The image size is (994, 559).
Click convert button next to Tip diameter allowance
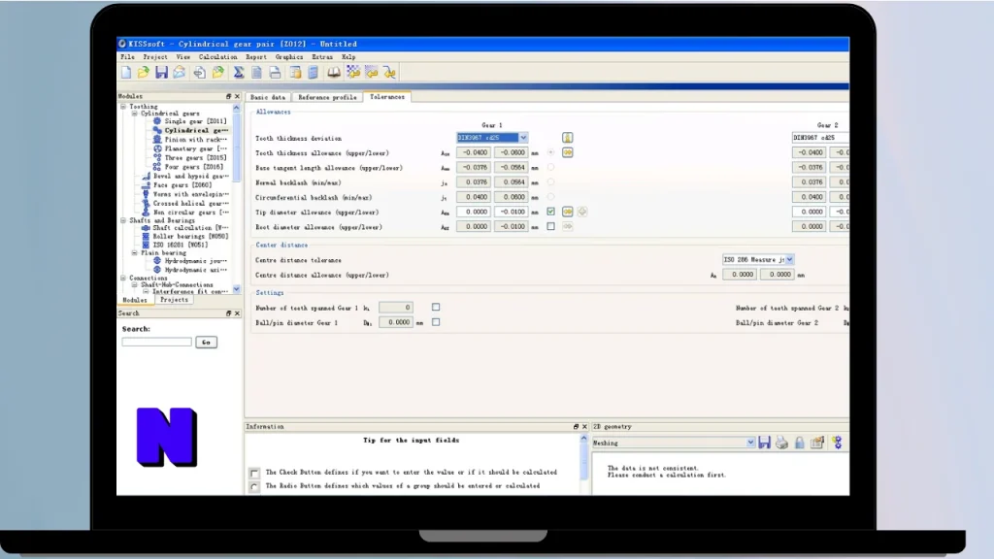pyautogui.click(x=567, y=212)
